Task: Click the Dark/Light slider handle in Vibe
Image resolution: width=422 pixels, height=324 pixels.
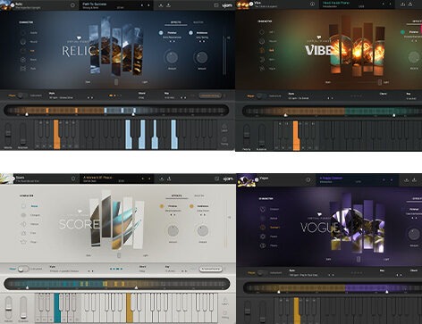Action: [x=380, y=82]
